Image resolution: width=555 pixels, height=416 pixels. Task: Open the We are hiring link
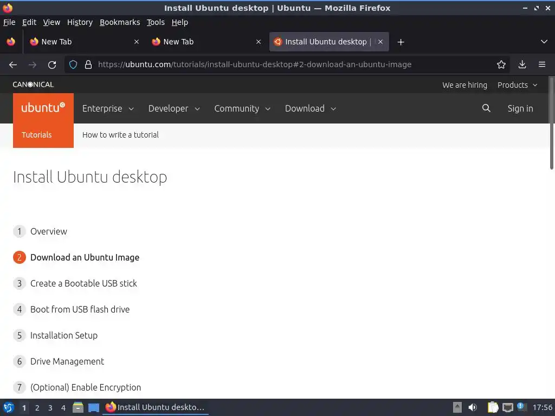[464, 85]
